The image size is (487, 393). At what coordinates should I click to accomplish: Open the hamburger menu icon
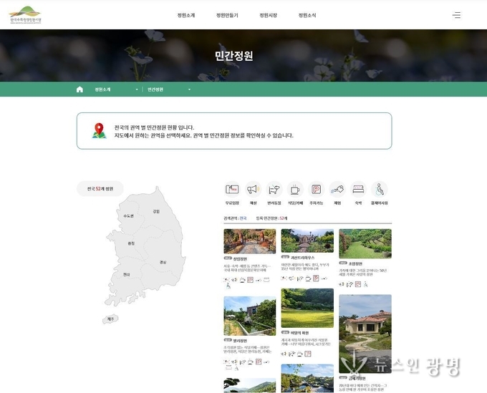[x=456, y=15]
